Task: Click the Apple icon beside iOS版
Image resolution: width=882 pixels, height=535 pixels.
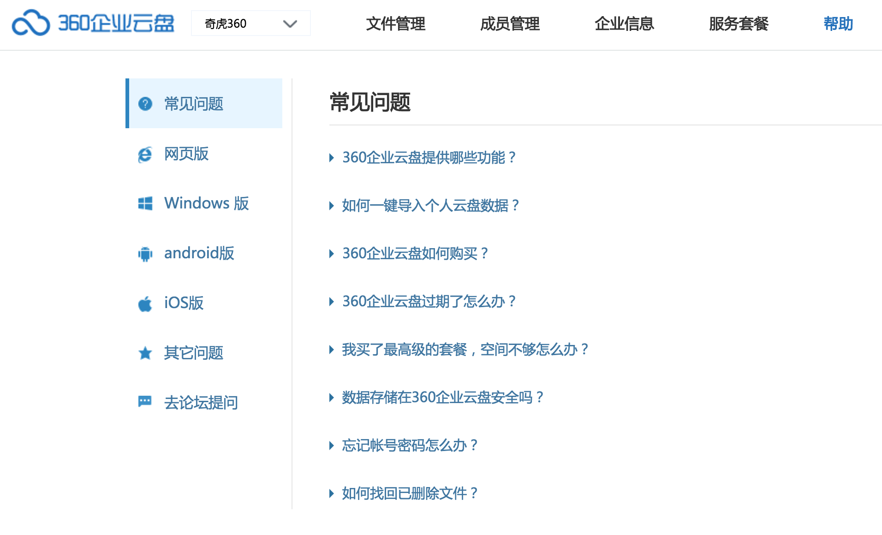Action: pyautogui.click(x=145, y=303)
